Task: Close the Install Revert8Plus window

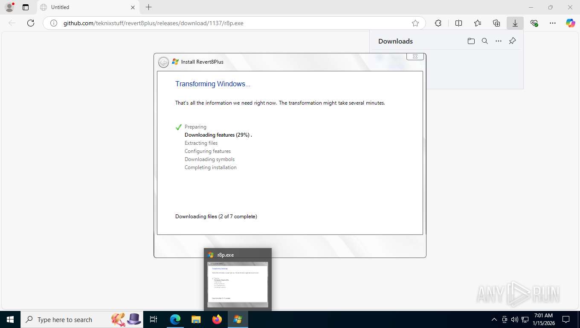Action: (415, 56)
